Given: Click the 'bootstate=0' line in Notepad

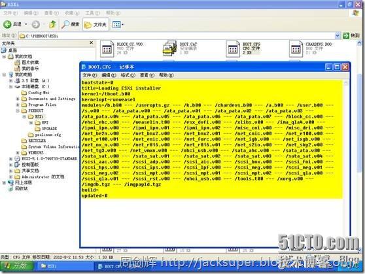Looking at the screenshot, I should (97, 82).
